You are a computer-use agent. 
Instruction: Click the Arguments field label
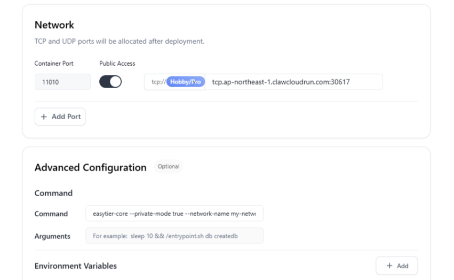[x=52, y=236]
